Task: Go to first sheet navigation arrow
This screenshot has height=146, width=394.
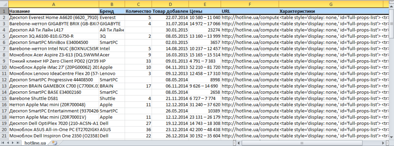Action: click(x=3, y=143)
